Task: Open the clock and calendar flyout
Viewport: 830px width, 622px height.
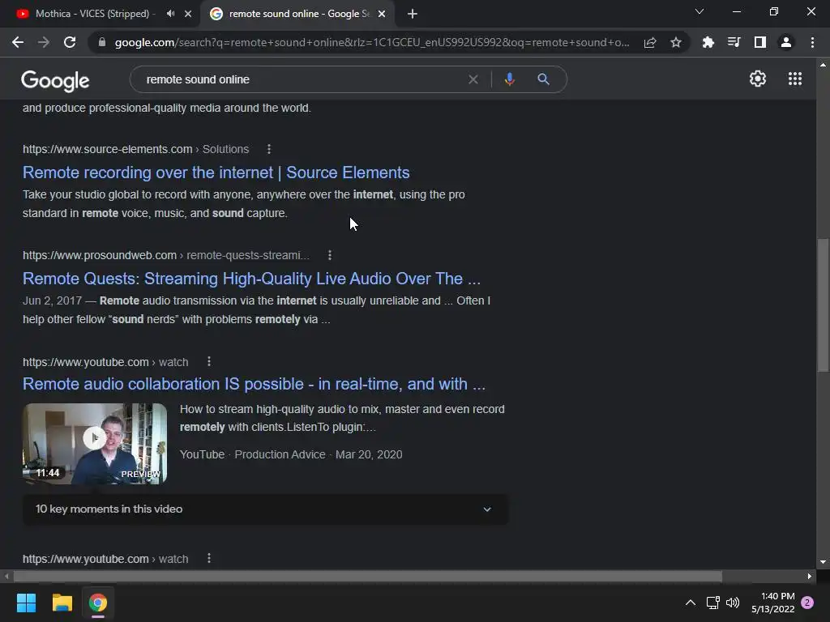Action: 772,603
